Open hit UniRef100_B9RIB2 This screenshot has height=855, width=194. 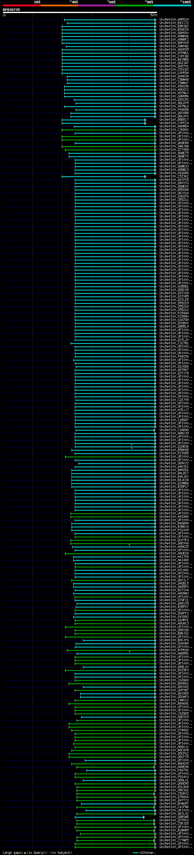click(x=174, y=26)
